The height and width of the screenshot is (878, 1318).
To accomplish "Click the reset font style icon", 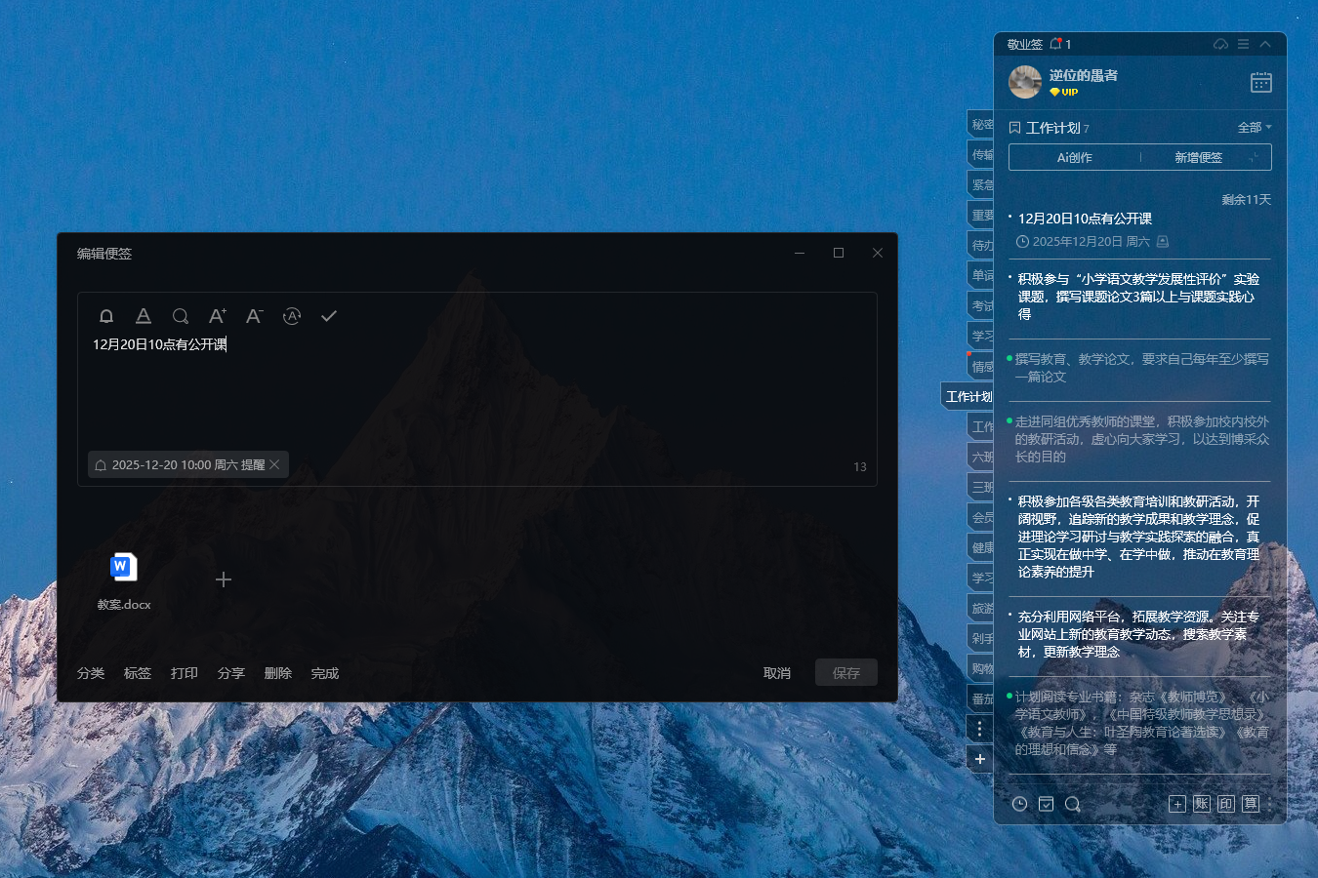I will [x=292, y=316].
